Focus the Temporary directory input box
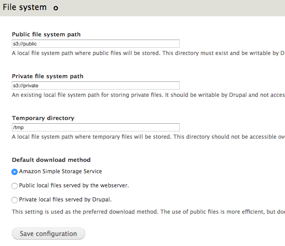 coord(95,127)
